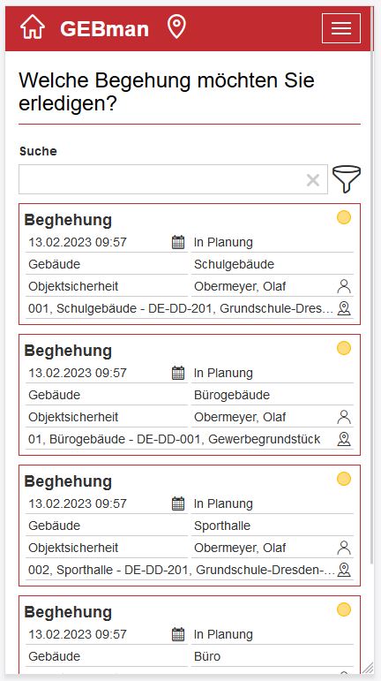
Task: Click the vertical scrollbar on the right
Action: (372, 304)
